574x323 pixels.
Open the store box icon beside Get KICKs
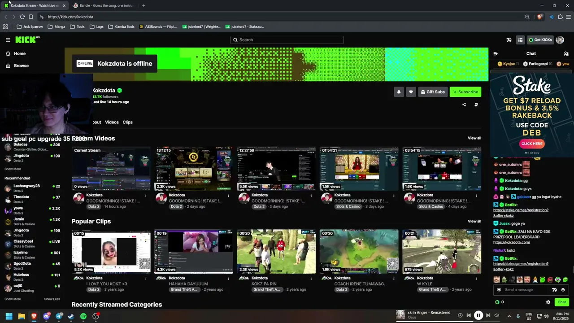(520, 40)
